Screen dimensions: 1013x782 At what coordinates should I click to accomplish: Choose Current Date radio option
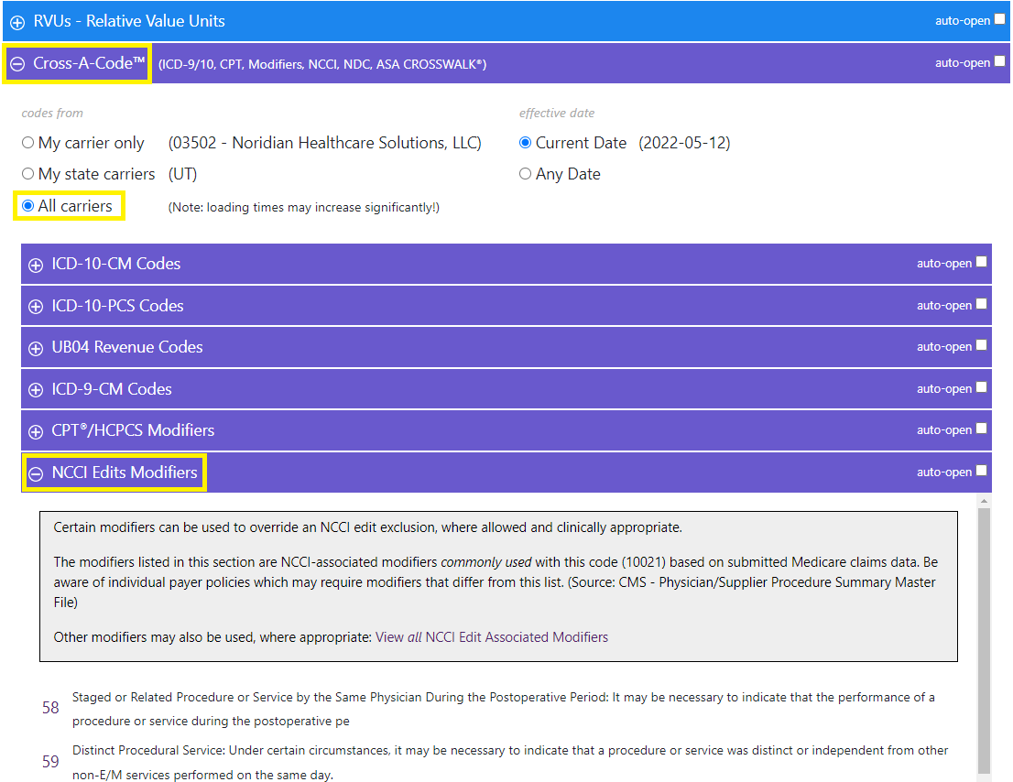pyautogui.click(x=525, y=143)
